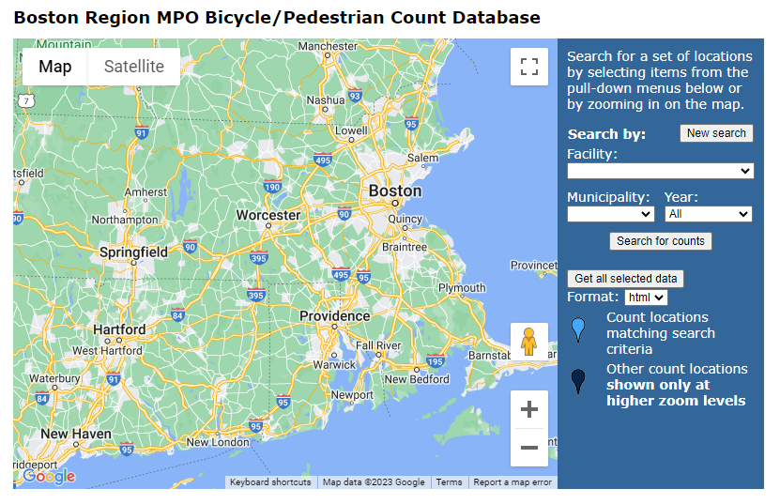
Task: Click the dark navy count location marker
Action: tap(578, 381)
